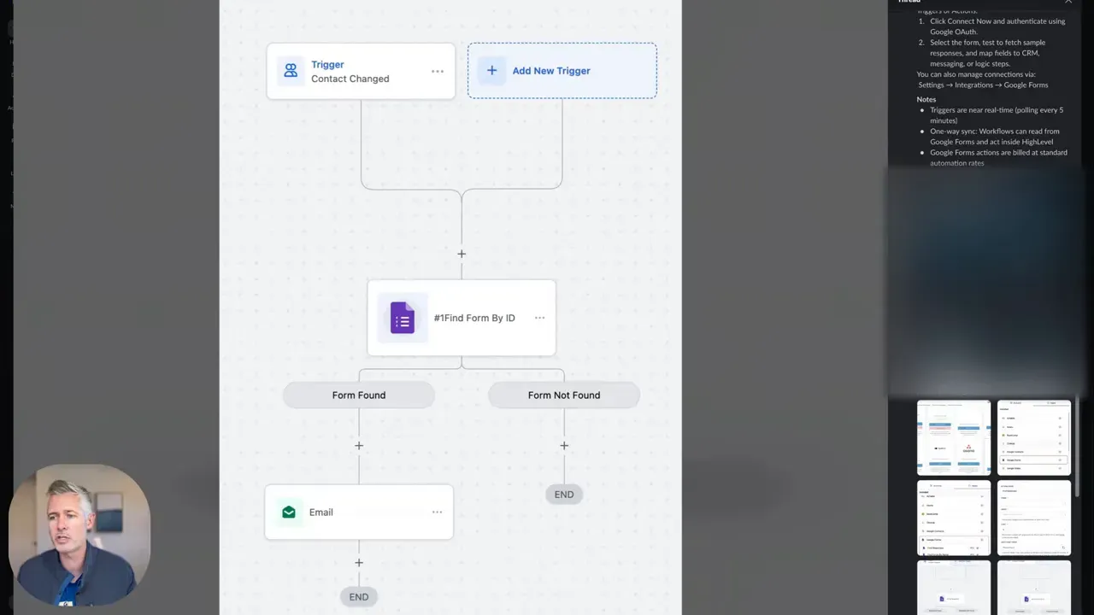
Task: Add a step below the Email action
Action: [359, 563]
